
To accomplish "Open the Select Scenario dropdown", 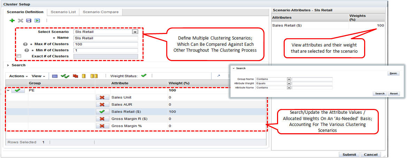I will pyautogui.click(x=135, y=32).
